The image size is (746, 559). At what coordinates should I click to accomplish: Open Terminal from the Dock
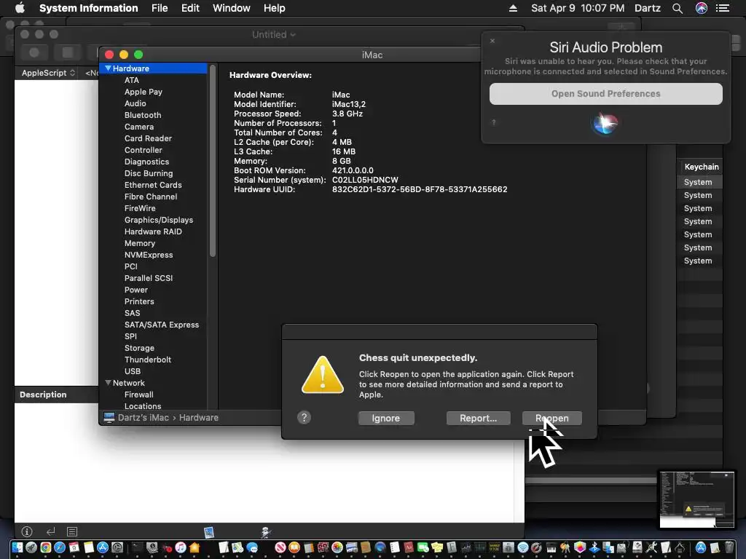[138, 547]
